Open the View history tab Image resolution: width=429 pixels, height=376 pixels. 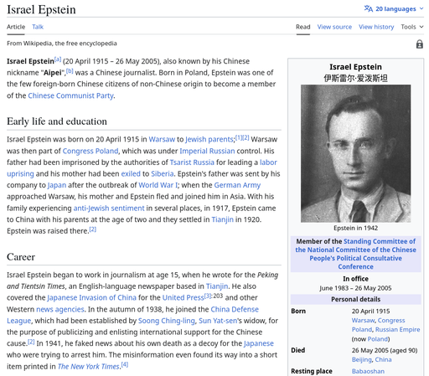tap(376, 27)
